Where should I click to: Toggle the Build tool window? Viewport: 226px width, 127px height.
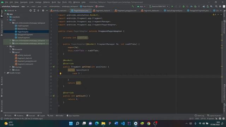(x=50, y=116)
